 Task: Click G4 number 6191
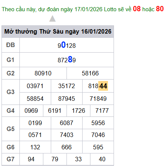tap(55, 111)
